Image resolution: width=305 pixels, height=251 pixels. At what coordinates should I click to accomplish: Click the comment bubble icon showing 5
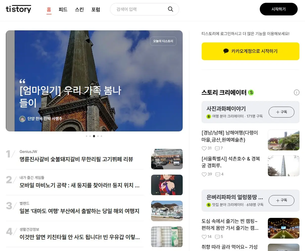[218, 237]
